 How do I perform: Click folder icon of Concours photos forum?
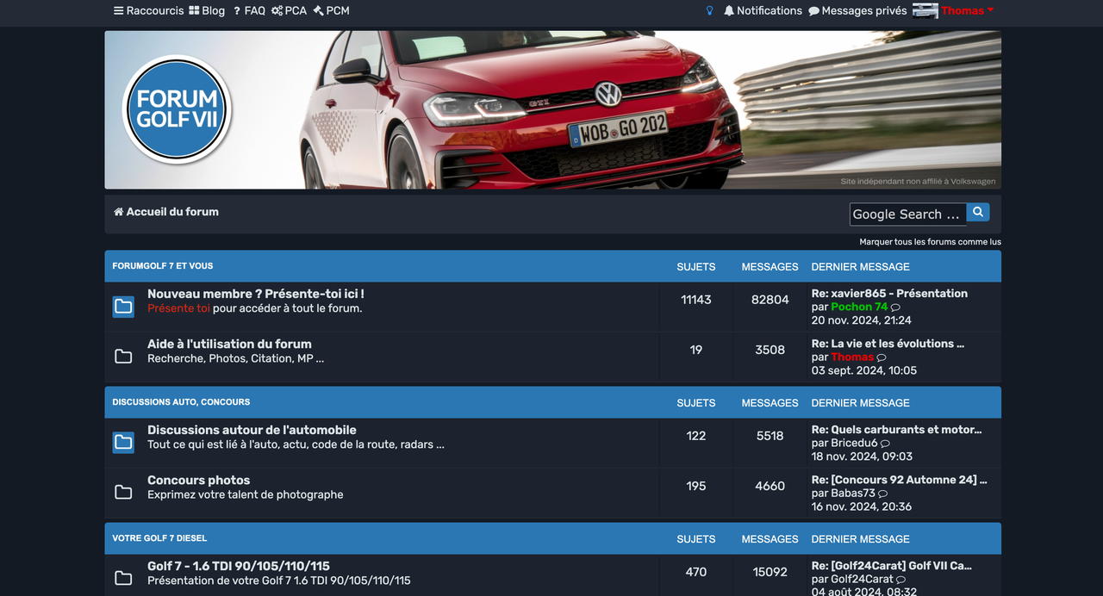[123, 493]
